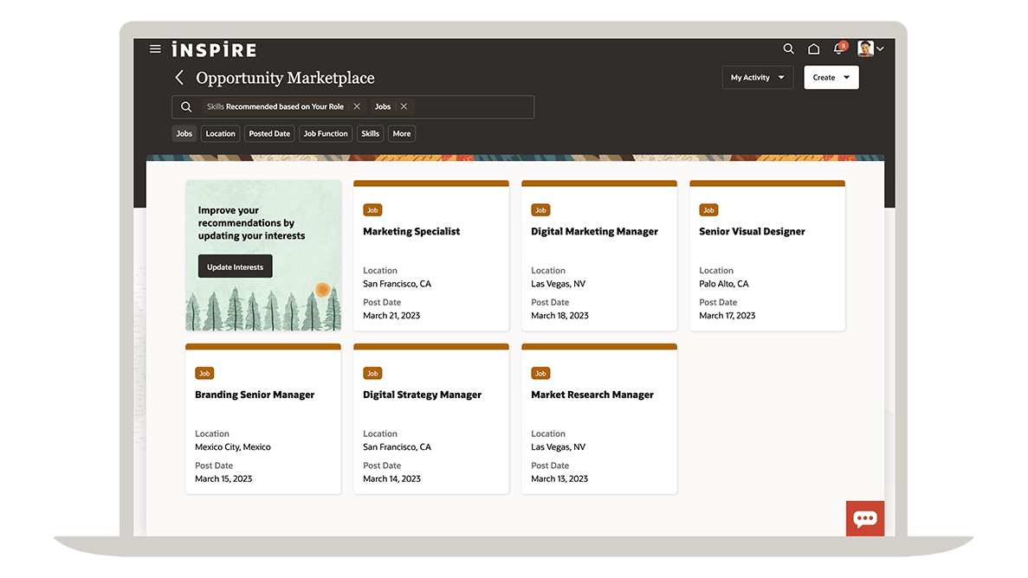Expand the My Activity dropdown
1028x578 pixels.
tap(757, 78)
